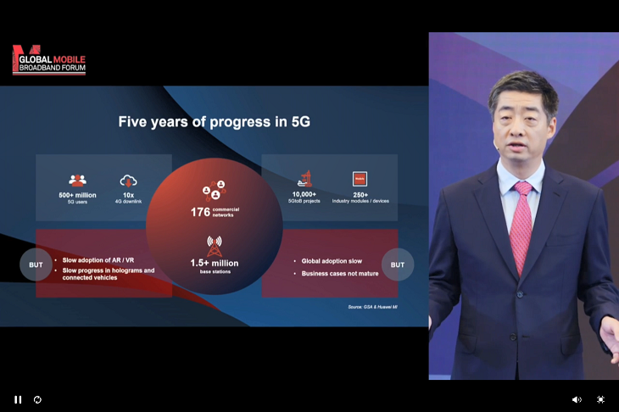619x412 pixels.
Task: Select the 'Slow adoption of AR / VR' bullet
Action: tap(99, 259)
